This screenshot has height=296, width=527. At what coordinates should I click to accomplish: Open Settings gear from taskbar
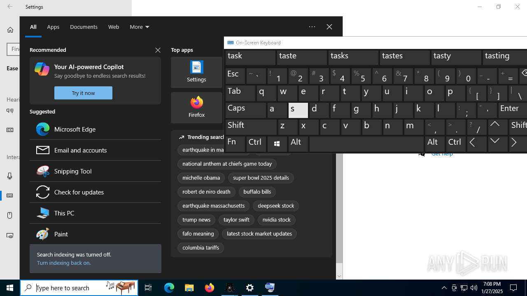click(x=250, y=288)
